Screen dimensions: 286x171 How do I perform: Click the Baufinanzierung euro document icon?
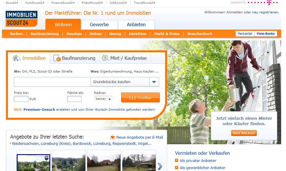pos(57,58)
